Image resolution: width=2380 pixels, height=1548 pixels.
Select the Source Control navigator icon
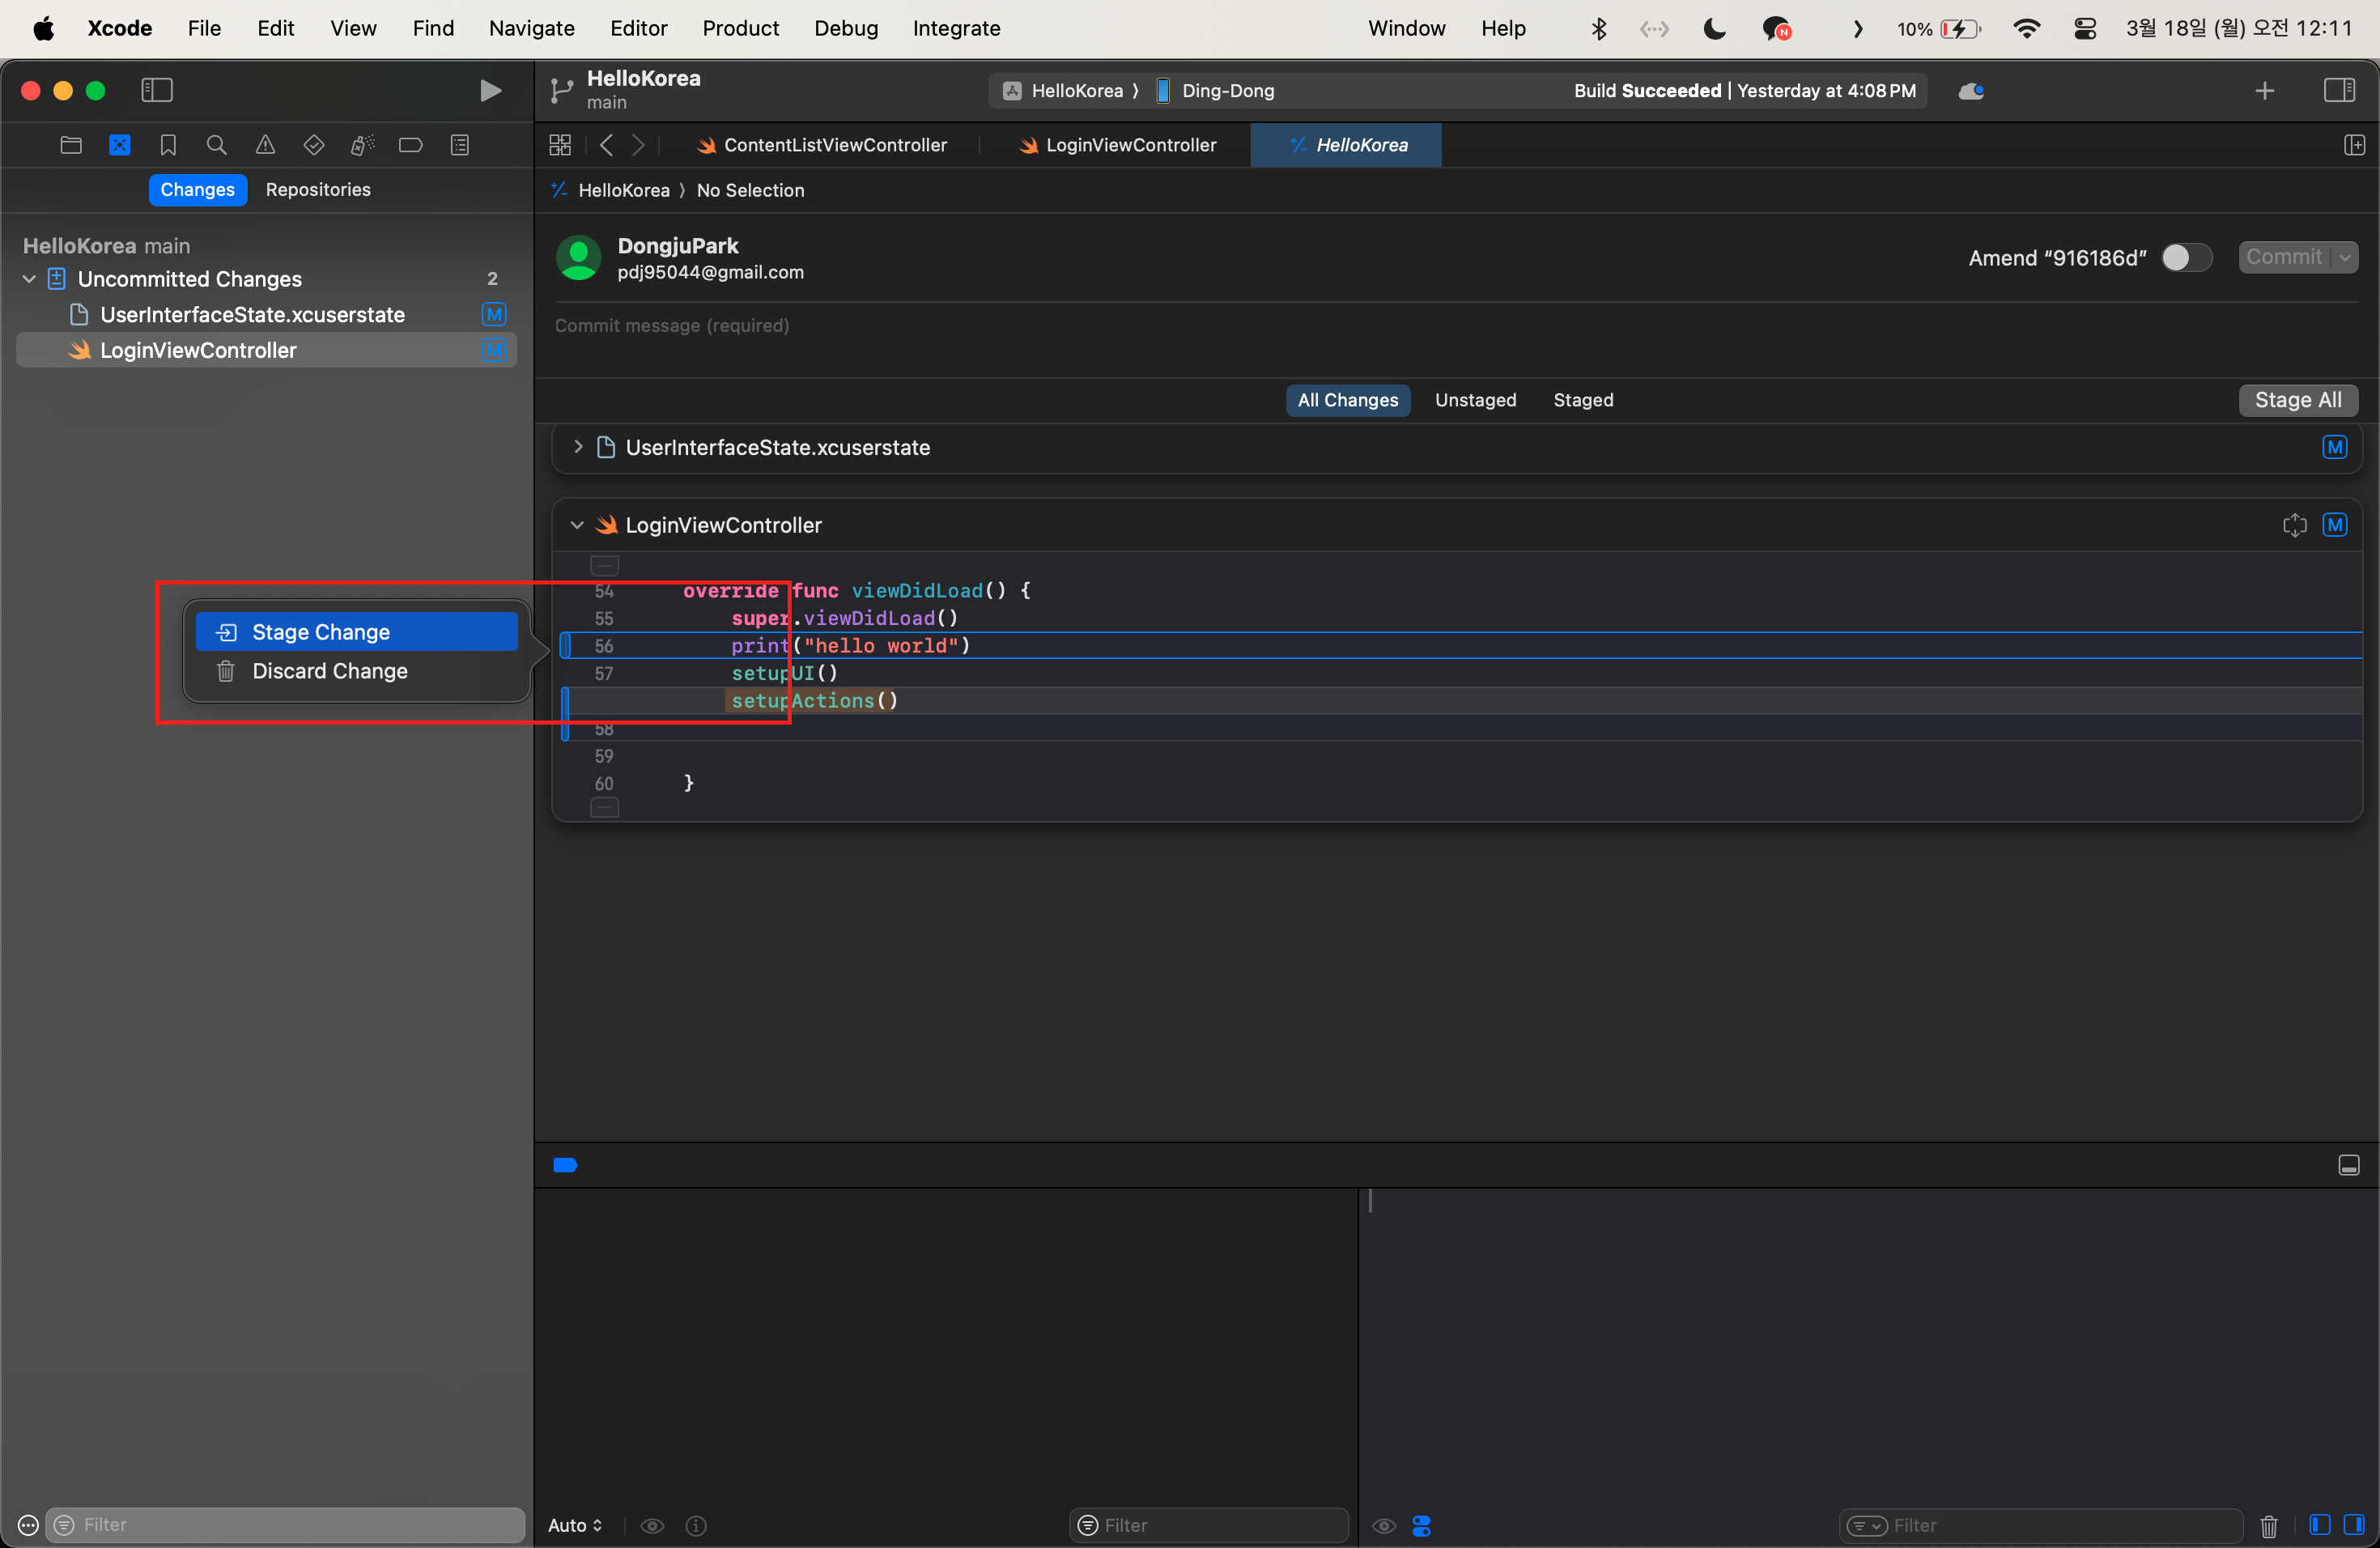click(x=119, y=145)
